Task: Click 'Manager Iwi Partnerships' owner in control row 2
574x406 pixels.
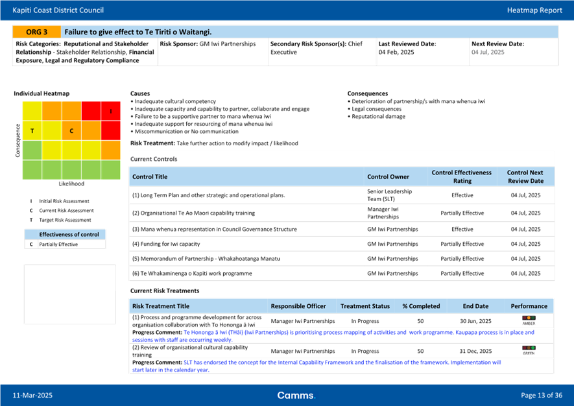Action: 383,213
